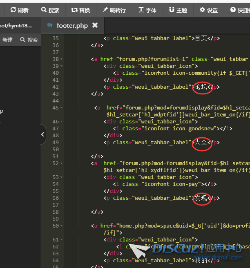Place cursor on 论坛 text at line 42
The height and width of the screenshot is (268, 250).
(x=201, y=87)
